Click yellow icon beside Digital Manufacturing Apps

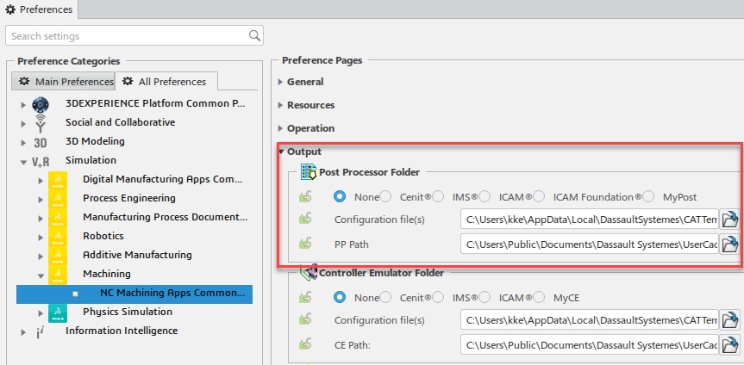point(58,180)
